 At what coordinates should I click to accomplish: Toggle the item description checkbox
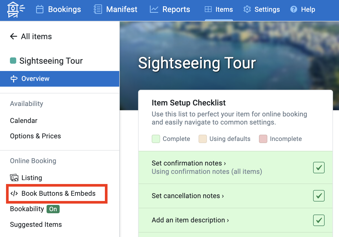(319, 220)
